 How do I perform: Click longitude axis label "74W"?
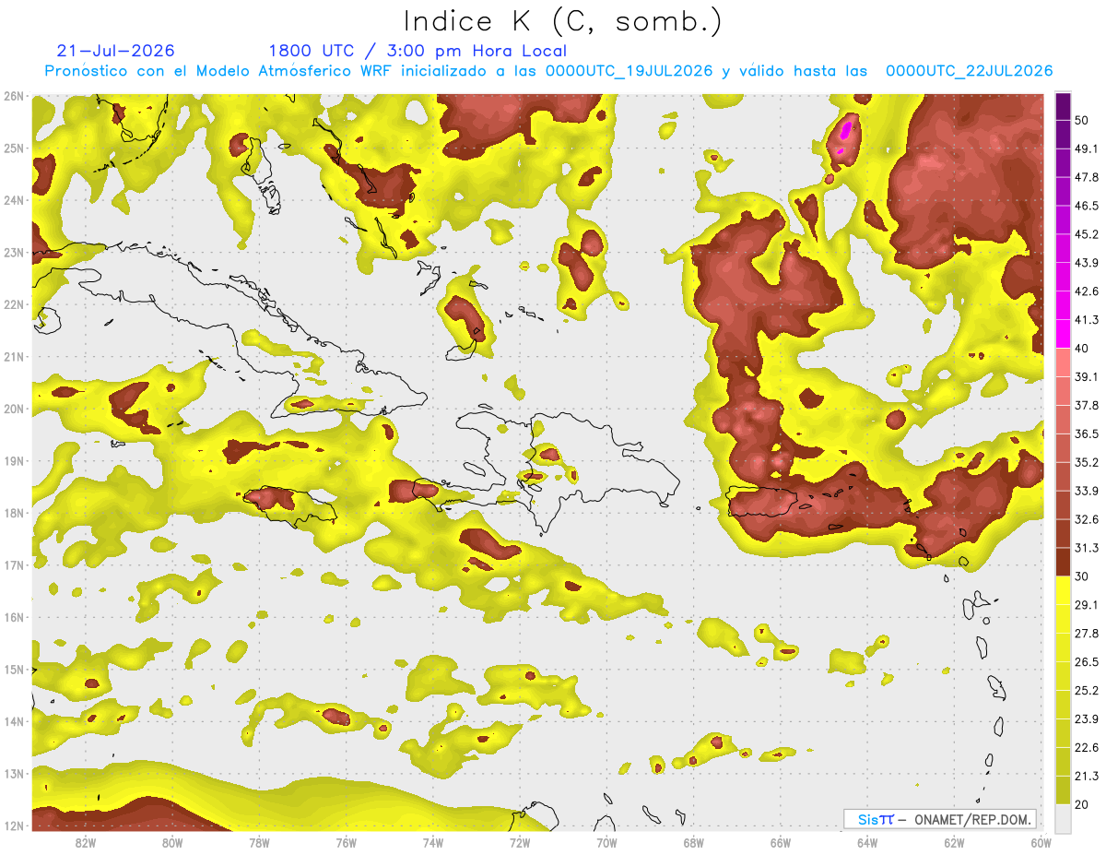click(x=433, y=842)
